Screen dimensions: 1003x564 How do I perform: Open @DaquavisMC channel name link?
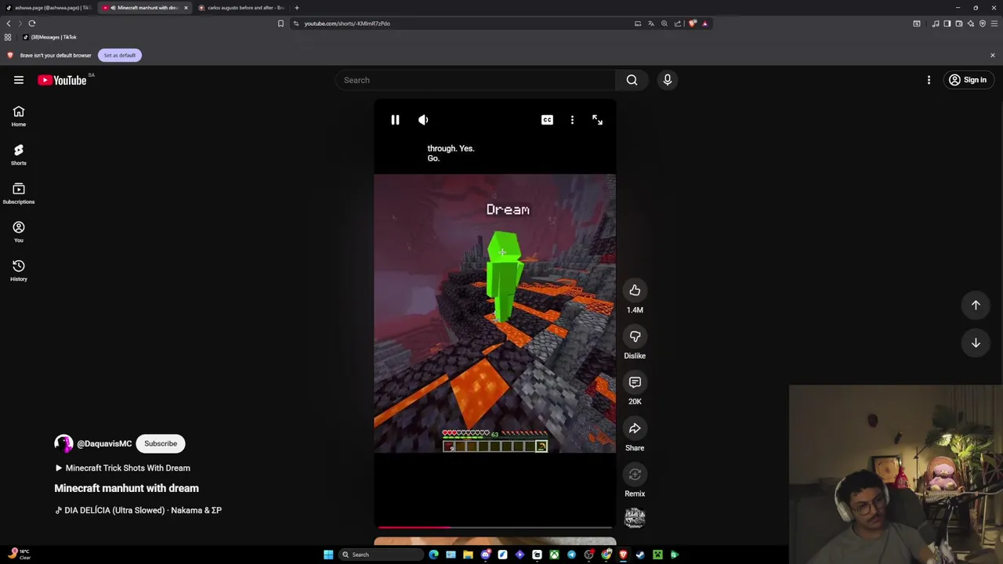(104, 443)
